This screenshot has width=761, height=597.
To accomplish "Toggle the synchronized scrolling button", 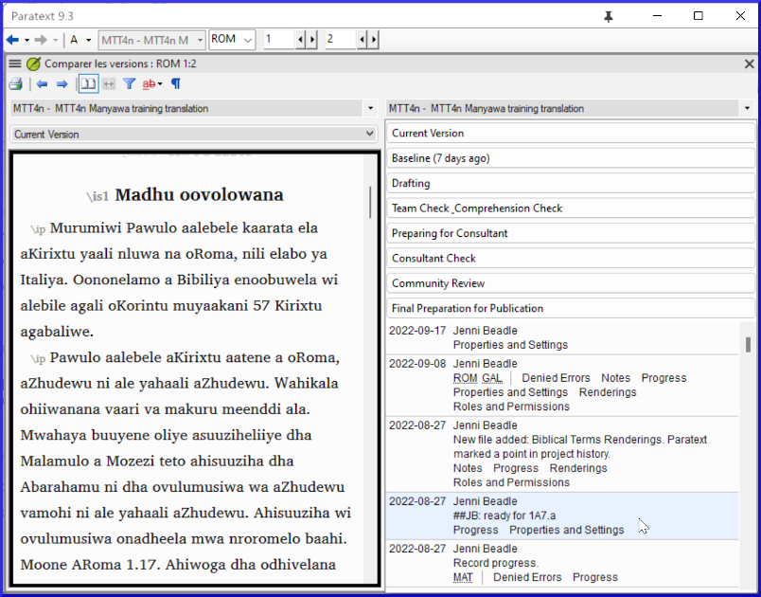I will (109, 84).
